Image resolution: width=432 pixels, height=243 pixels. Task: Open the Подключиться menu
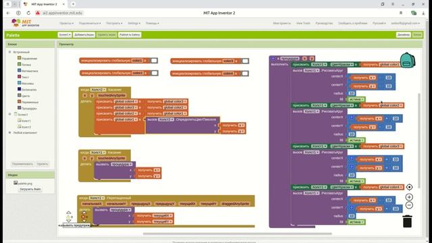point(90,24)
